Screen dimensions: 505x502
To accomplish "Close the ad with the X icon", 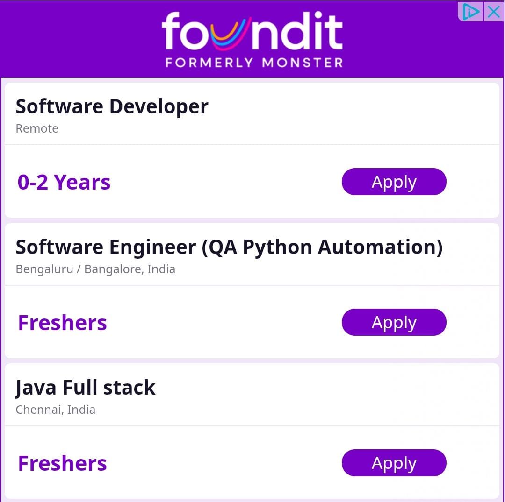I will [x=493, y=12].
